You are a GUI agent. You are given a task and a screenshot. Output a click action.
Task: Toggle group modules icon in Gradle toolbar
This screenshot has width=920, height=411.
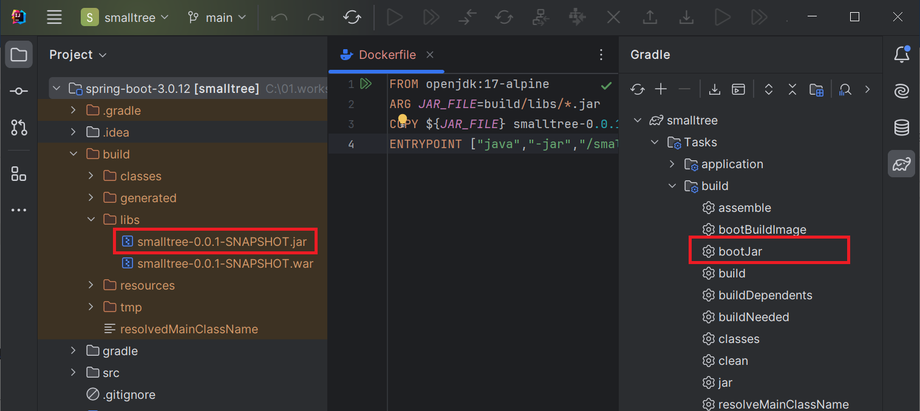pyautogui.click(x=816, y=89)
